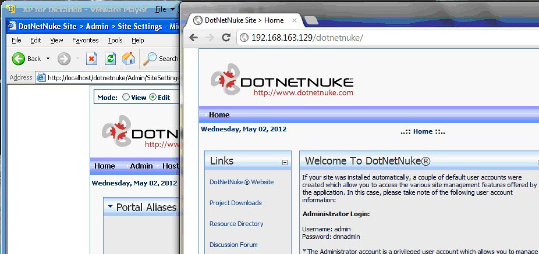Select the Edit mode radio button
Image resolution: width=539 pixels, height=254 pixels.
coord(153,97)
